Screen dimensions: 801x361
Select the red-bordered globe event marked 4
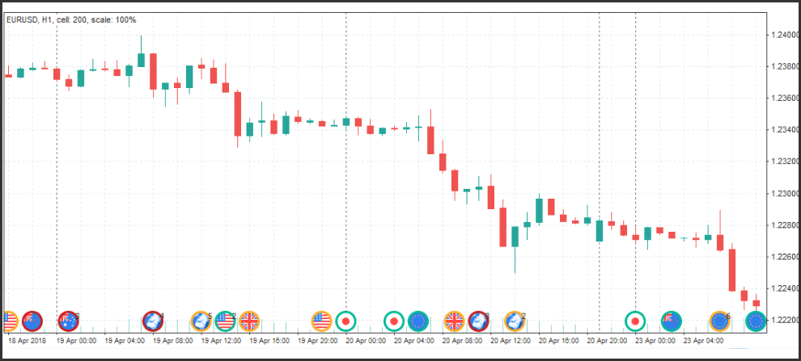153,321
